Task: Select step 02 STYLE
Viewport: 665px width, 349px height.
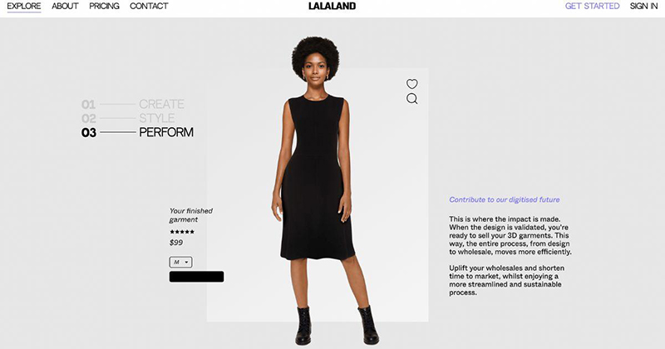Action: click(x=128, y=118)
